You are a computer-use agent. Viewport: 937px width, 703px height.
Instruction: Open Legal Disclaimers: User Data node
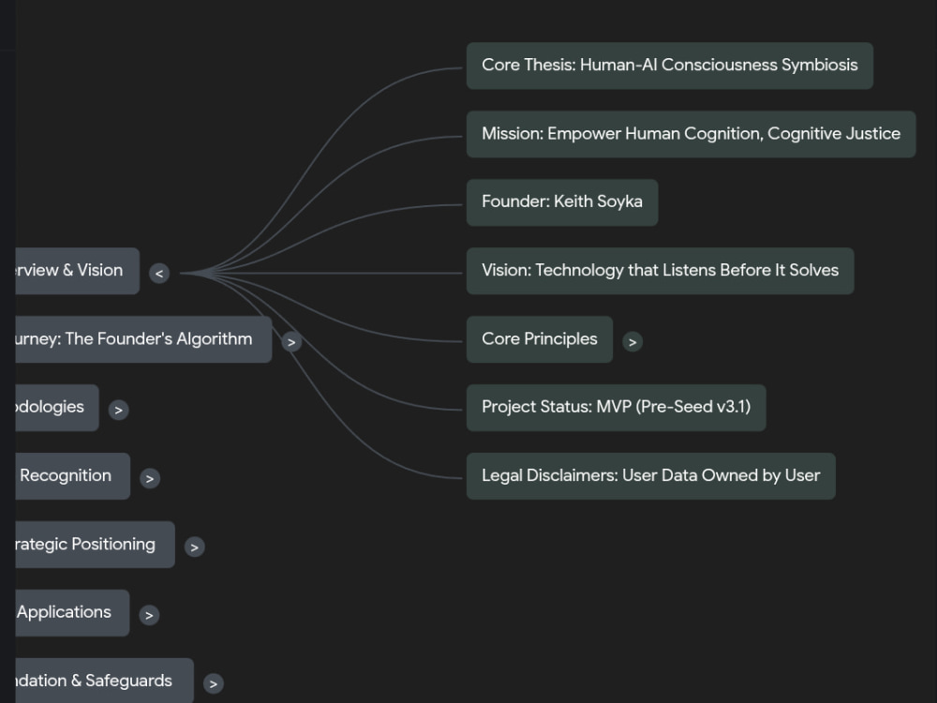651,476
